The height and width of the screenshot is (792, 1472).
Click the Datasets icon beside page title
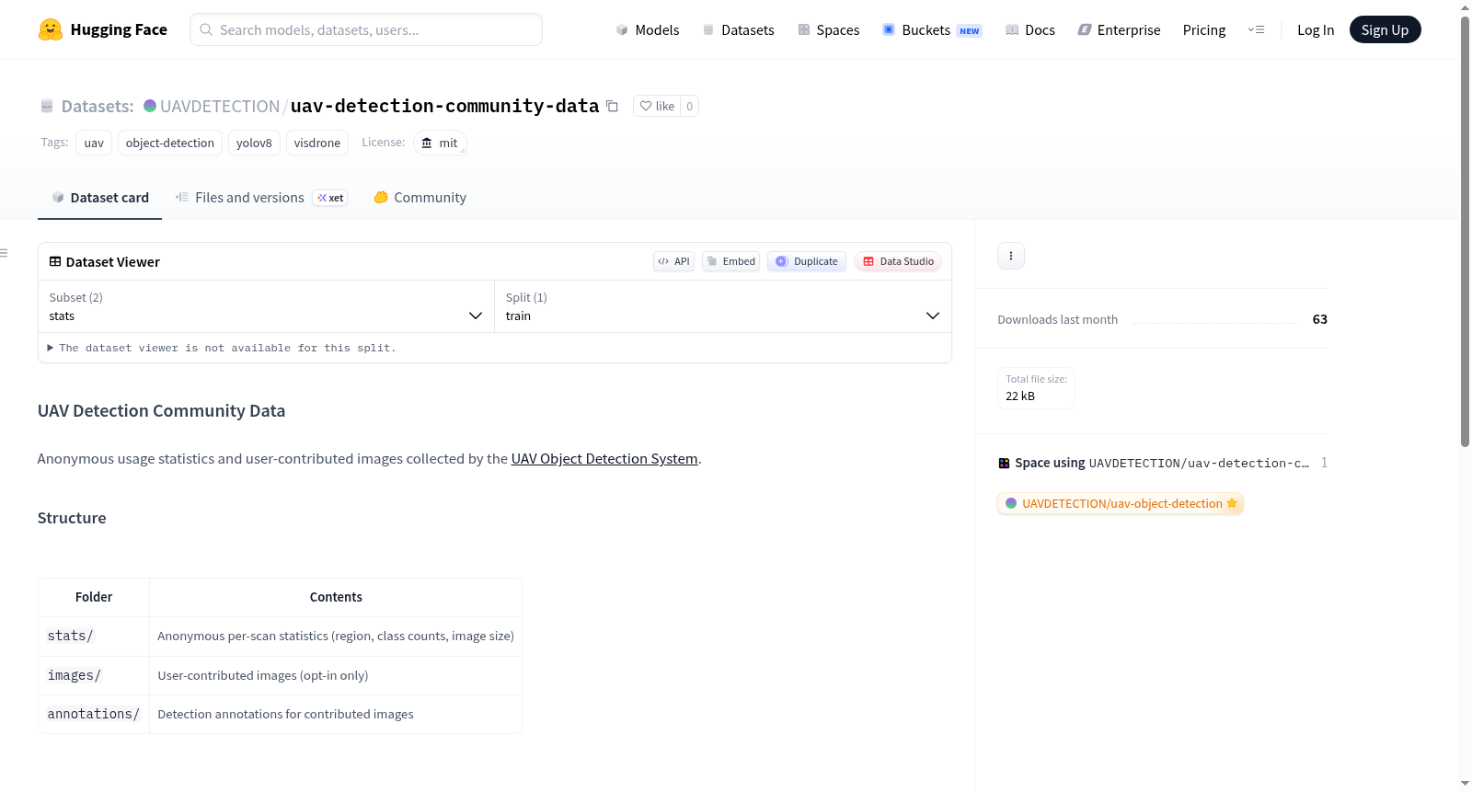47,106
